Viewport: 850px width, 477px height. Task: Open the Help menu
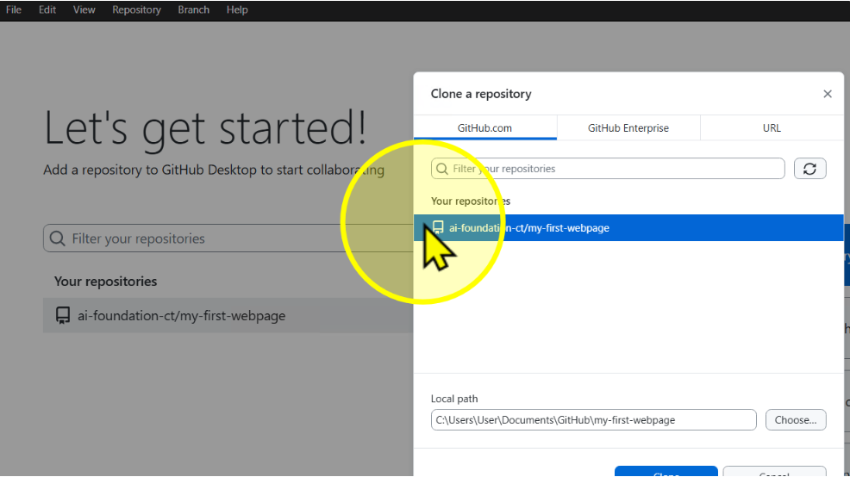[237, 9]
